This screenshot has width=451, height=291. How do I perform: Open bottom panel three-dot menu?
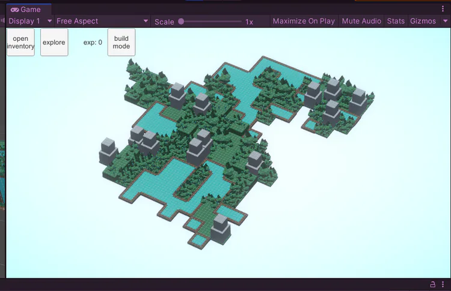443,284
